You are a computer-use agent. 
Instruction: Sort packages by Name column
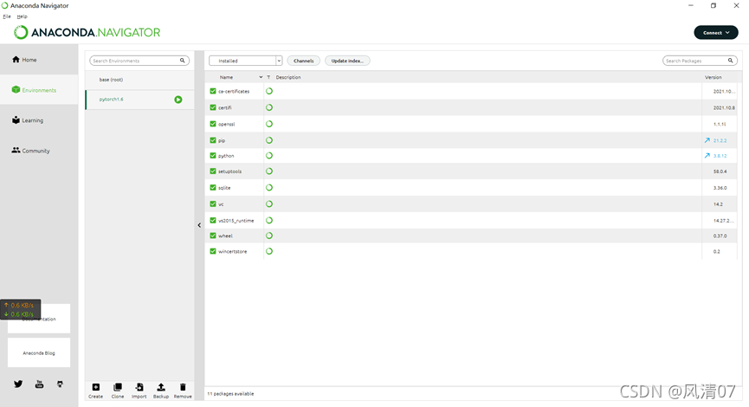click(226, 77)
